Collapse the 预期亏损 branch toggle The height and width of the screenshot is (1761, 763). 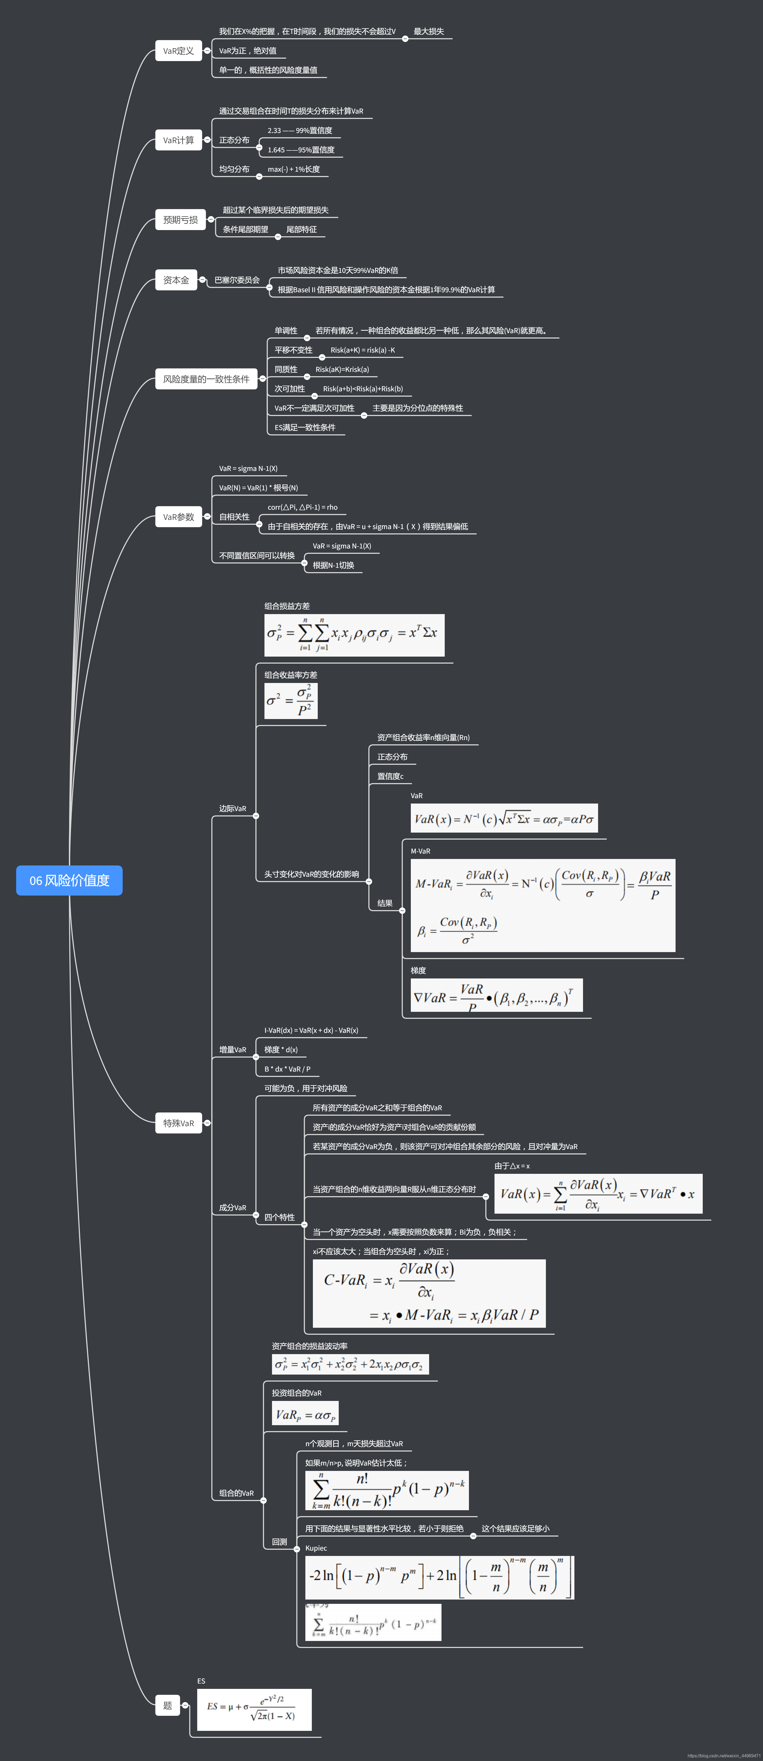click(211, 219)
